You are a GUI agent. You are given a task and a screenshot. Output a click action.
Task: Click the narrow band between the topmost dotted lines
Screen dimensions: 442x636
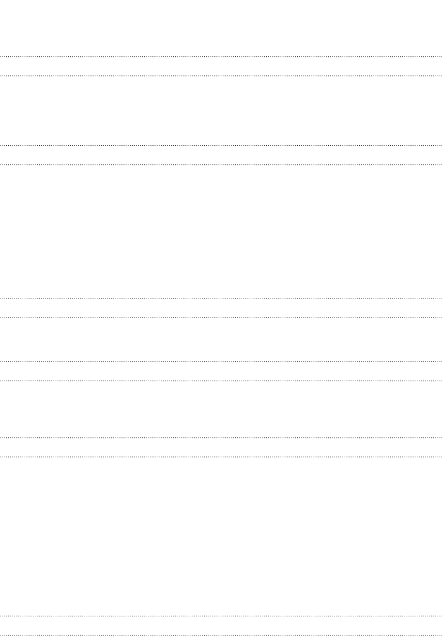point(221,66)
